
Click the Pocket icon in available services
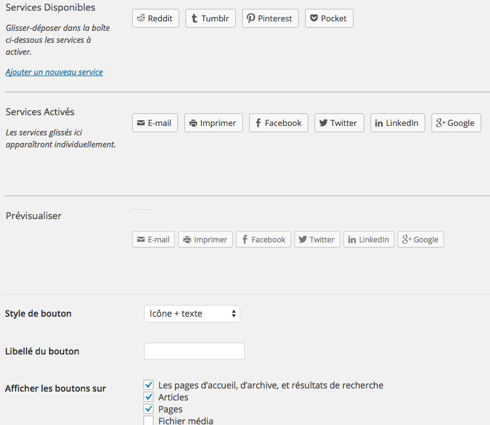pos(314,18)
